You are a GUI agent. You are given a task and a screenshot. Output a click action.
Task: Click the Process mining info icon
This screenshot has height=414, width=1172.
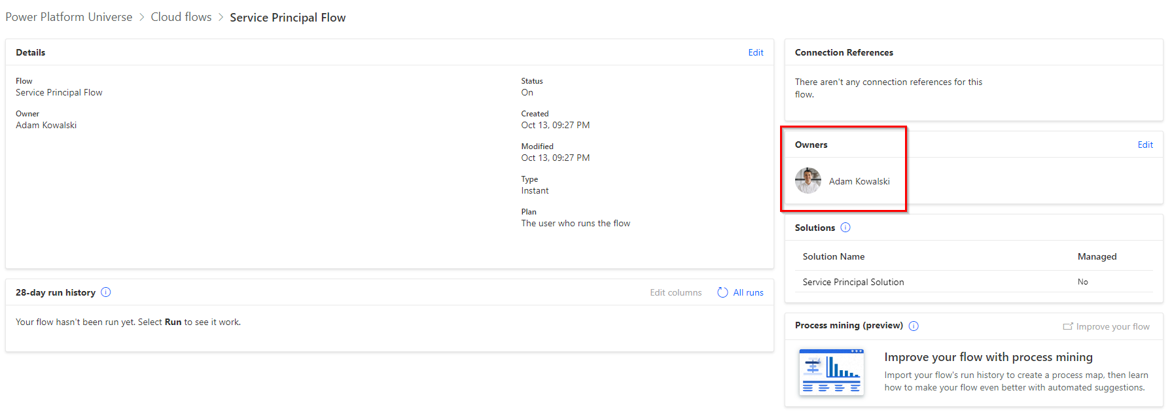pyautogui.click(x=914, y=326)
